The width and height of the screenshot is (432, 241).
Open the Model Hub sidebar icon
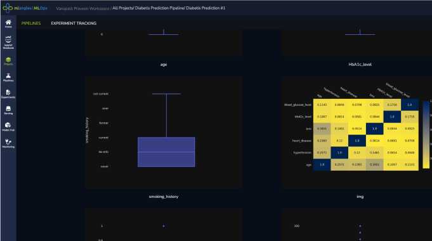coord(8,127)
